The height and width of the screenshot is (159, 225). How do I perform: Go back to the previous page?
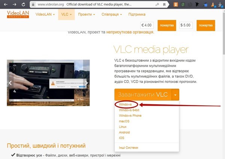[x=6, y=4]
